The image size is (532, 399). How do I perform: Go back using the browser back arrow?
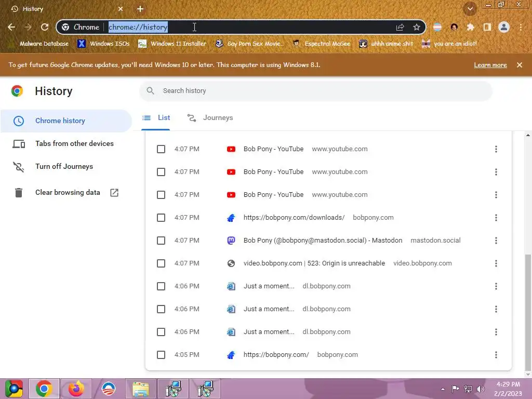(11, 27)
